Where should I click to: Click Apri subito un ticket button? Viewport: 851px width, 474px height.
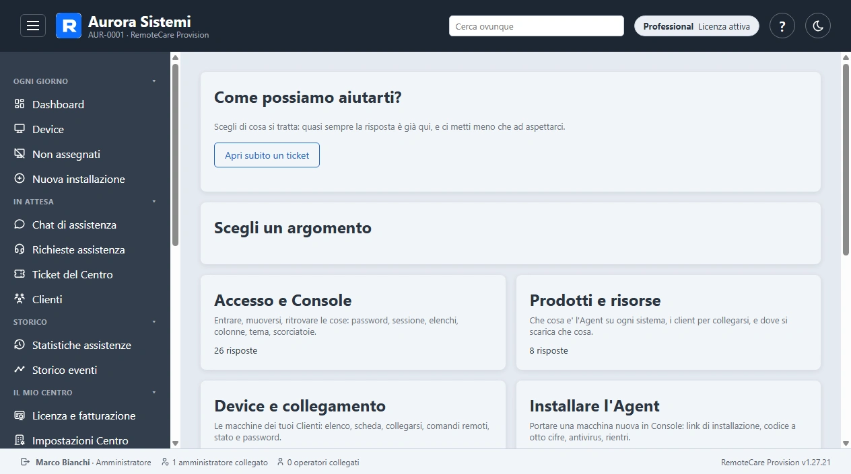tap(267, 155)
